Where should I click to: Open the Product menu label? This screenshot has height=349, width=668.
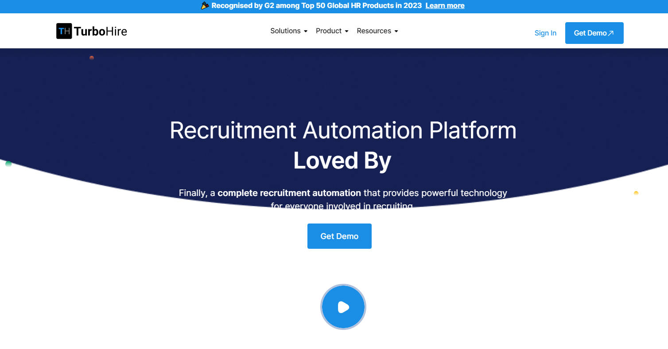[x=328, y=31]
